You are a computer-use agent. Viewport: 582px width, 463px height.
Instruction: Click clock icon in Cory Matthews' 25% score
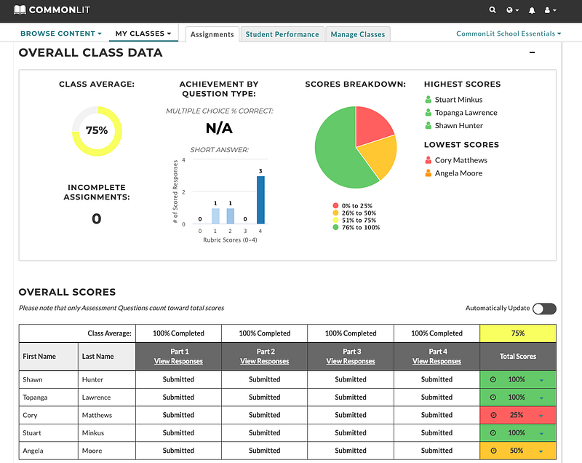pyautogui.click(x=493, y=415)
